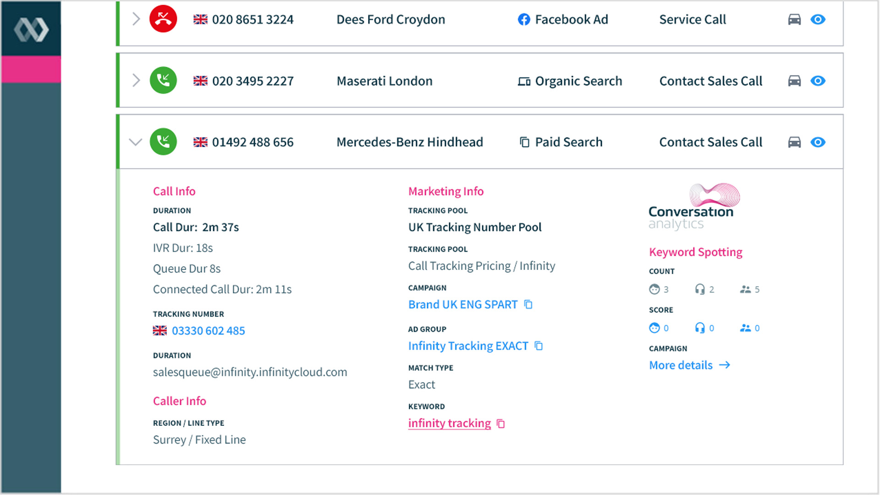Image resolution: width=880 pixels, height=495 pixels.
Task: Click the Connected Call Dur: 2m 11s value
Action: (222, 290)
